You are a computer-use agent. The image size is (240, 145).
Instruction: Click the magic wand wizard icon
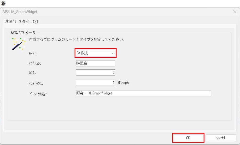click(18, 43)
